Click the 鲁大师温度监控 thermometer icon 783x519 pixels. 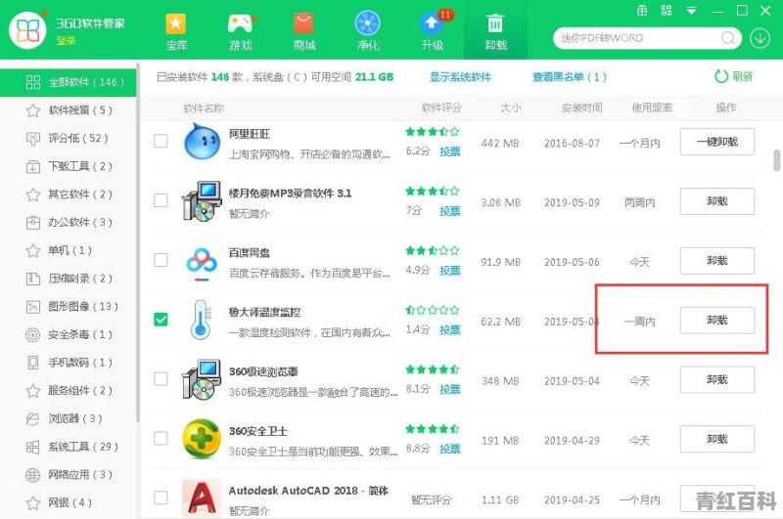201,320
